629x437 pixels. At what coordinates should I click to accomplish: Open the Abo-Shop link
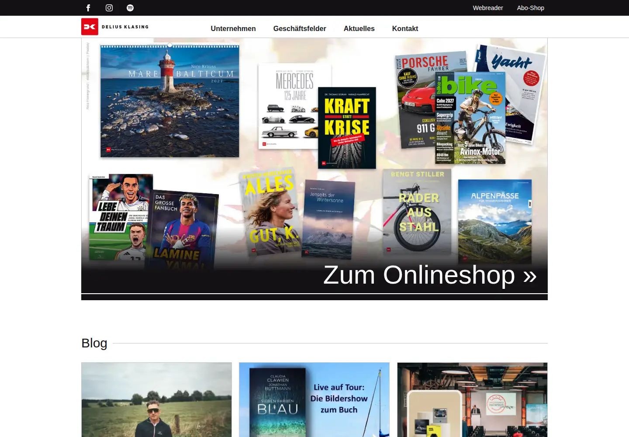tap(531, 8)
